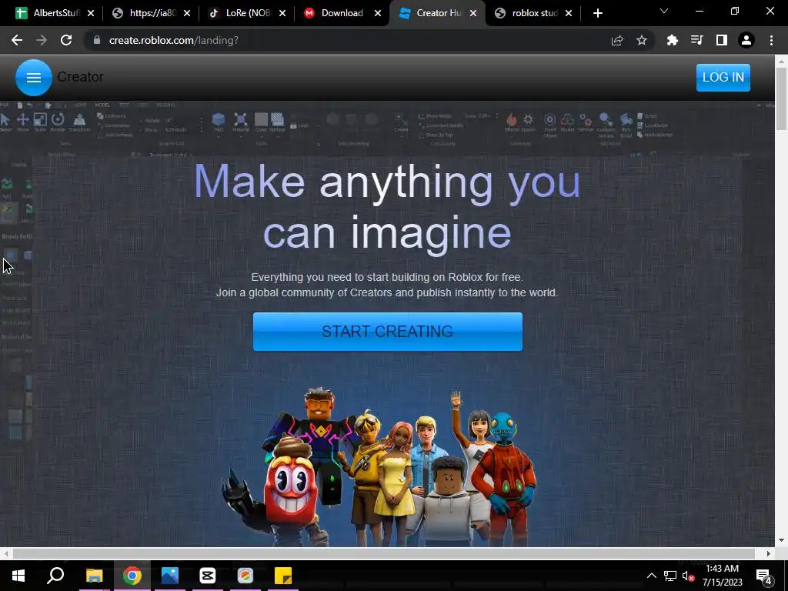Open the notification center icon
This screenshot has width=788, height=591.
[x=764, y=576]
